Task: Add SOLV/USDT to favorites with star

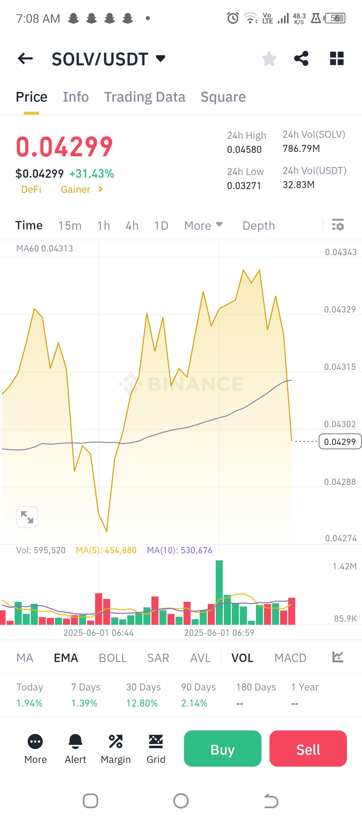Action: pyautogui.click(x=269, y=59)
